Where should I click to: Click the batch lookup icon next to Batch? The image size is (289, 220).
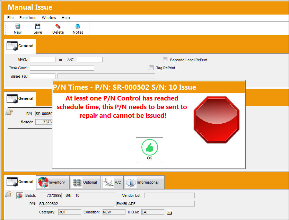click(19, 195)
